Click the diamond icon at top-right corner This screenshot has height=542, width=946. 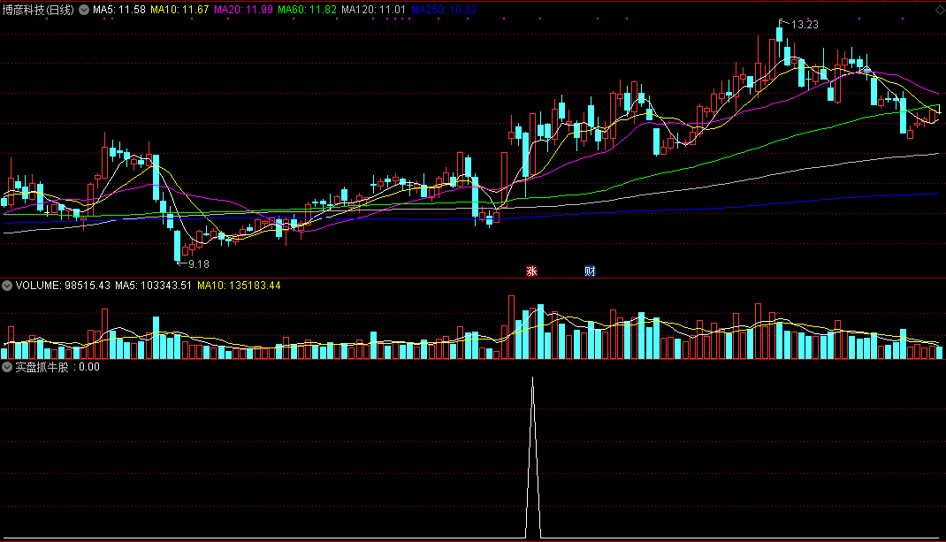point(939,11)
